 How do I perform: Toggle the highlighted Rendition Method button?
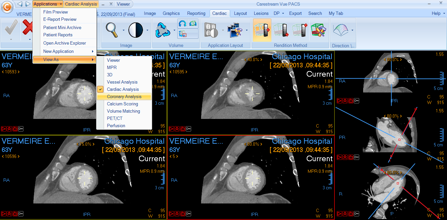pos(262,30)
